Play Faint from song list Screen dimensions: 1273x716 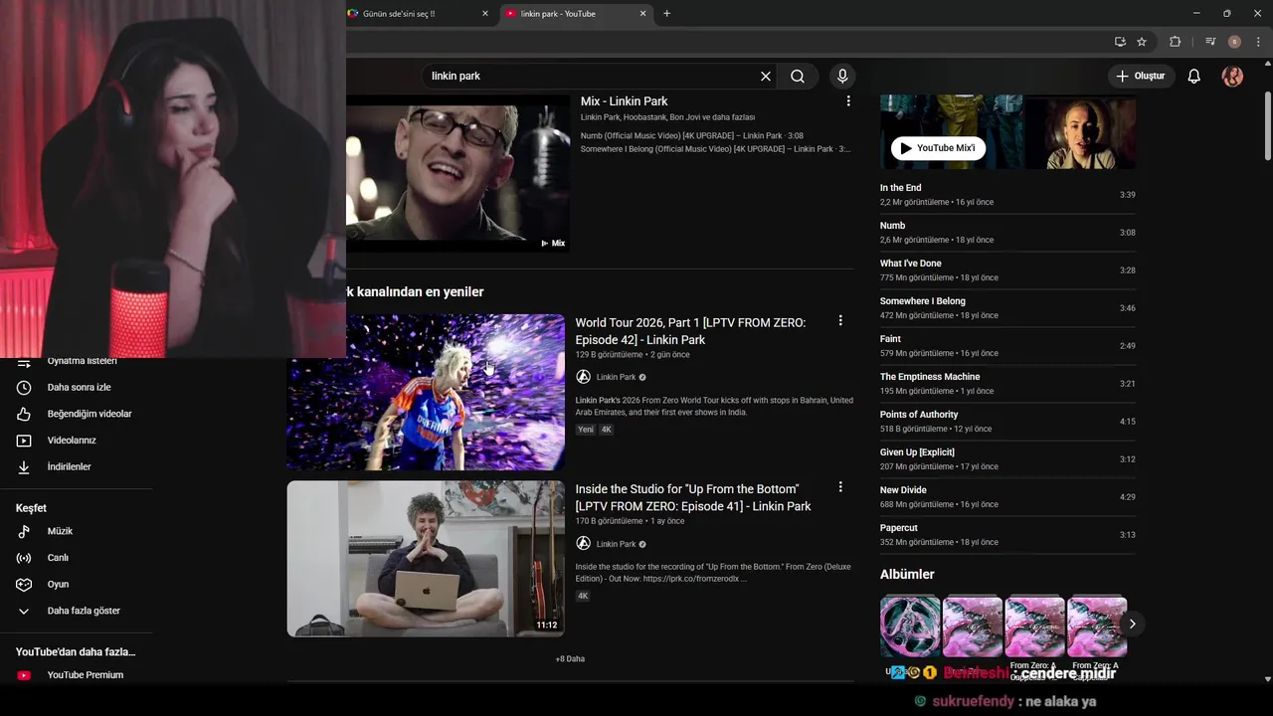tap(1007, 346)
